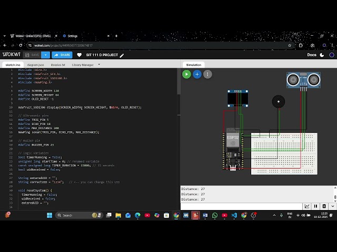Click the serial monitor input field
337x252 pixels.
(x=241, y=206)
